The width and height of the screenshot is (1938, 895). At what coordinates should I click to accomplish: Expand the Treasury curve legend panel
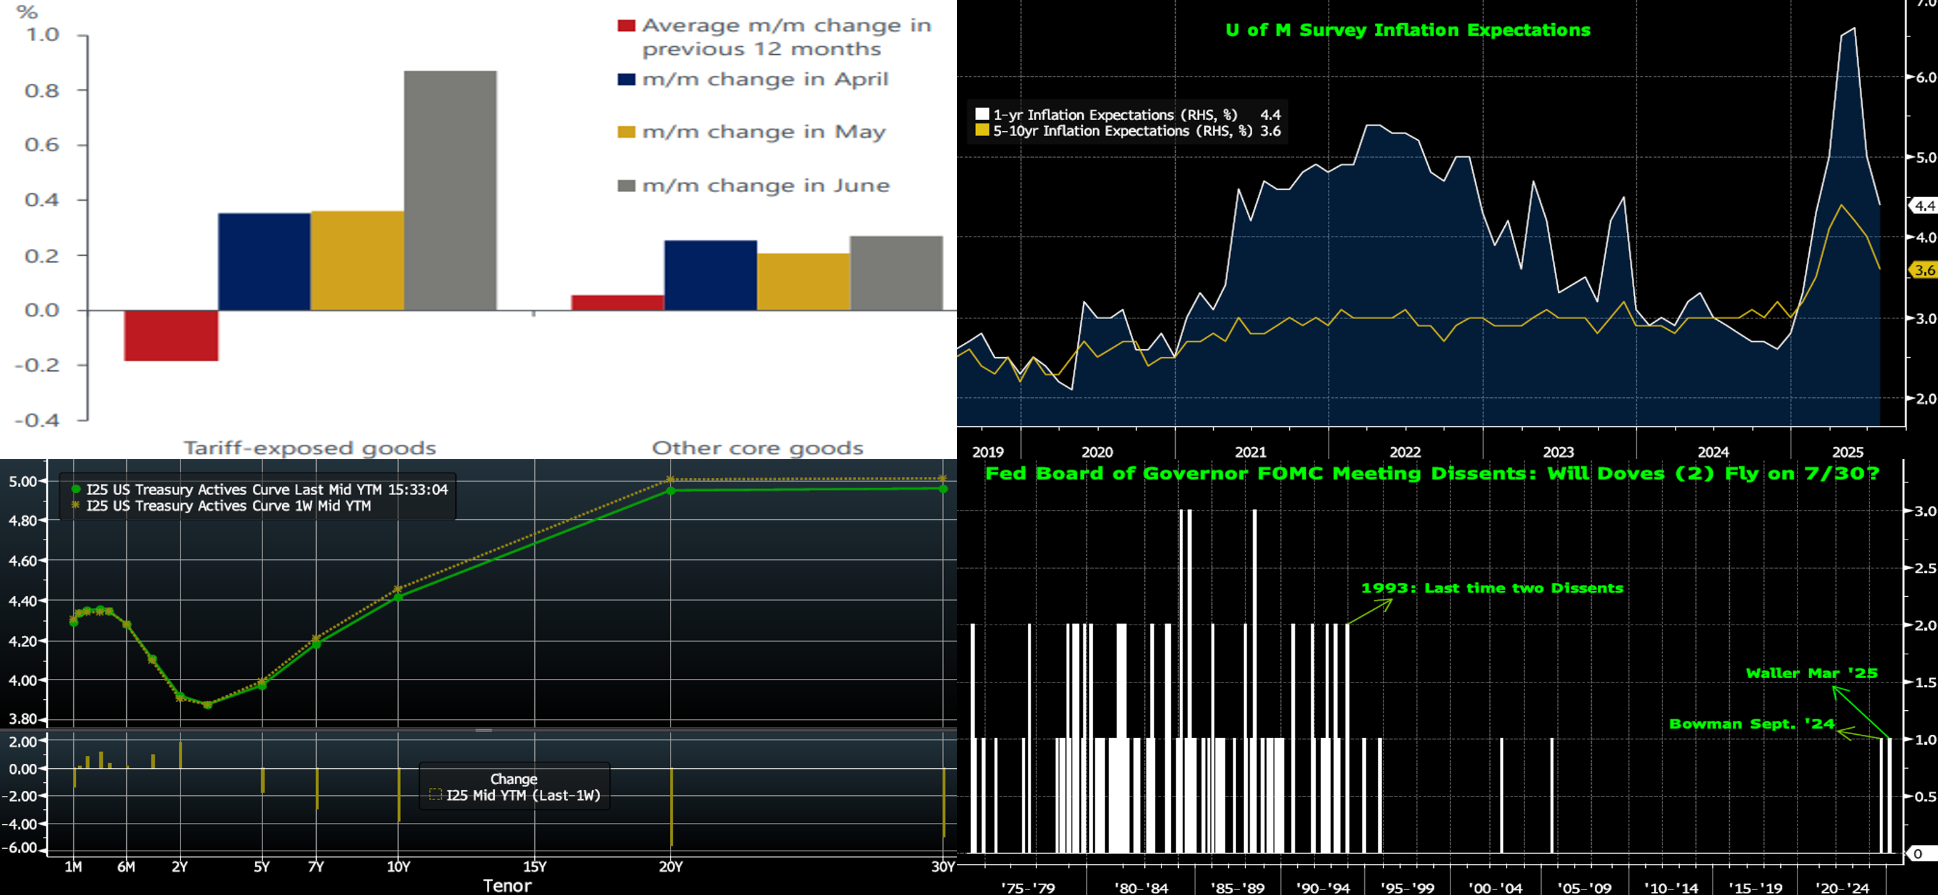click(x=256, y=497)
